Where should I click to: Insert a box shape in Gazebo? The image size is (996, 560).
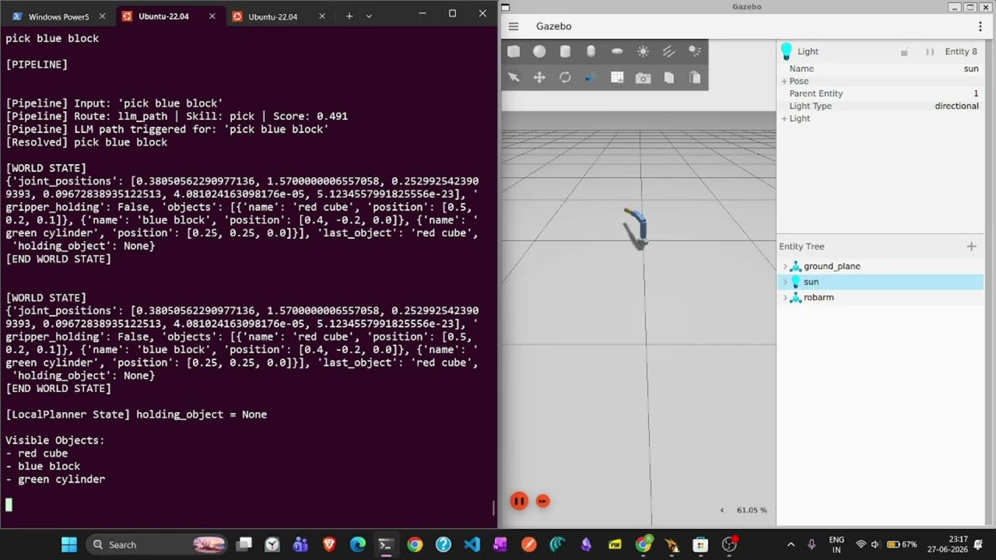pos(514,51)
